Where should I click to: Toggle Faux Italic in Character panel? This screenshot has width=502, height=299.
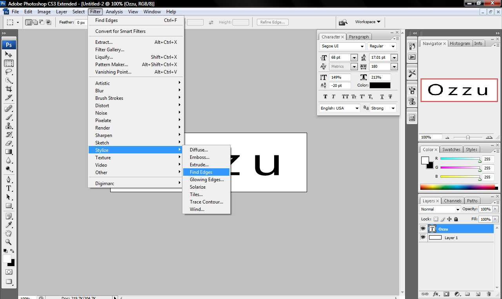[333, 97]
